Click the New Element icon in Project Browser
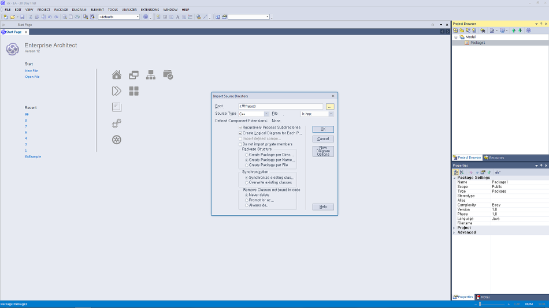Screen dimensions: 549x308 tap(474, 31)
